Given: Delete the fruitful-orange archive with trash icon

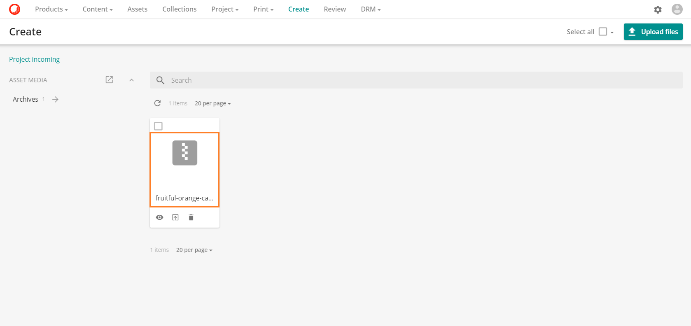Looking at the screenshot, I should pos(191,217).
